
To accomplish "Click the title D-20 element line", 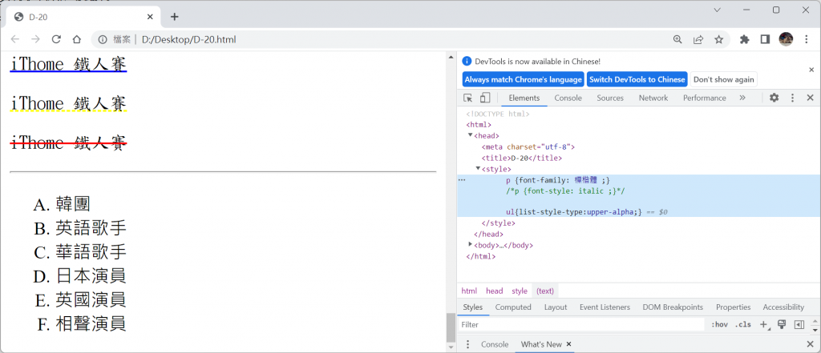I will pyautogui.click(x=521, y=158).
